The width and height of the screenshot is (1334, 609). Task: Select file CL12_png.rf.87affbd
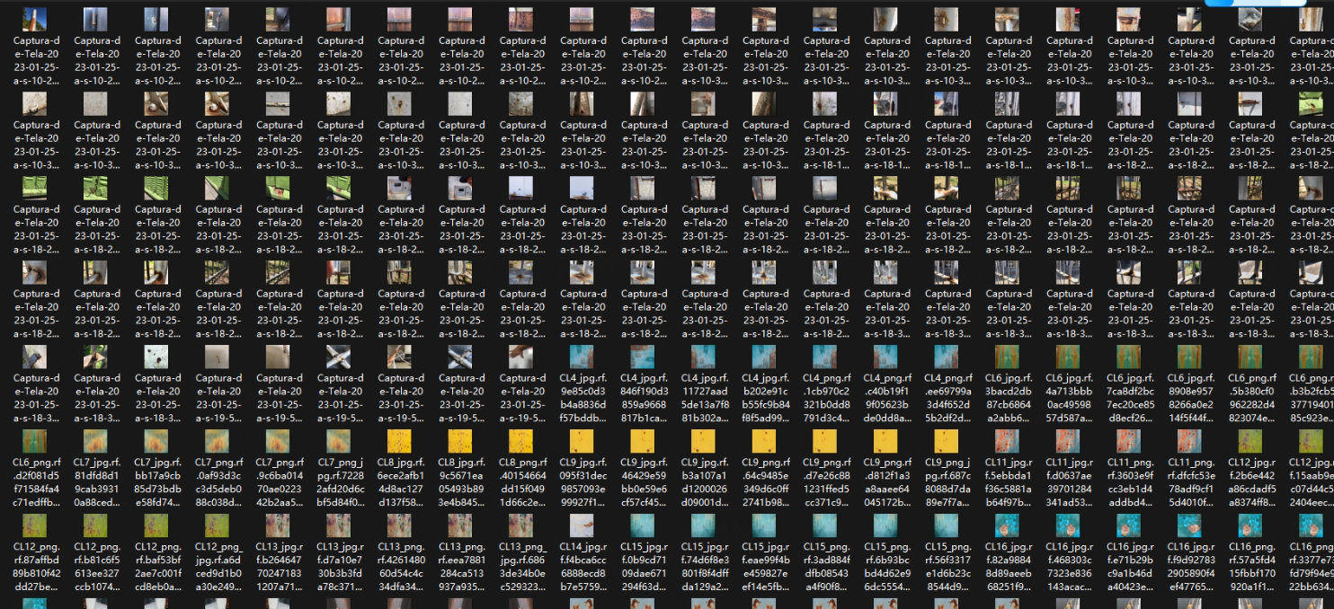(x=36, y=525)
